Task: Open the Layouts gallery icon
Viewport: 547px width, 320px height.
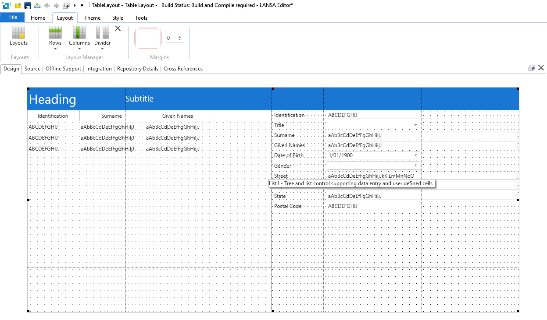Action: (x=18, y=33)
